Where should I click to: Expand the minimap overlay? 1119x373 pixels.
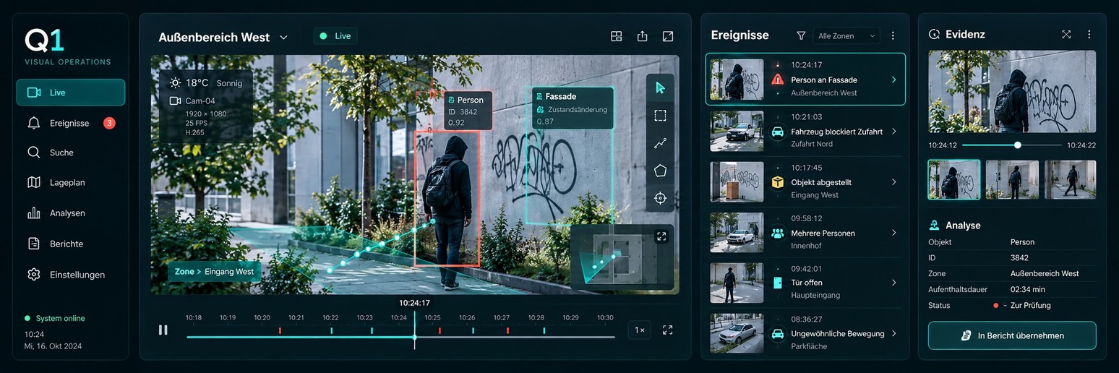click(x=661, y=236)
